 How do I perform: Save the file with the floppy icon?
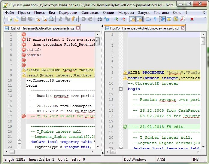tap(23, 19)
